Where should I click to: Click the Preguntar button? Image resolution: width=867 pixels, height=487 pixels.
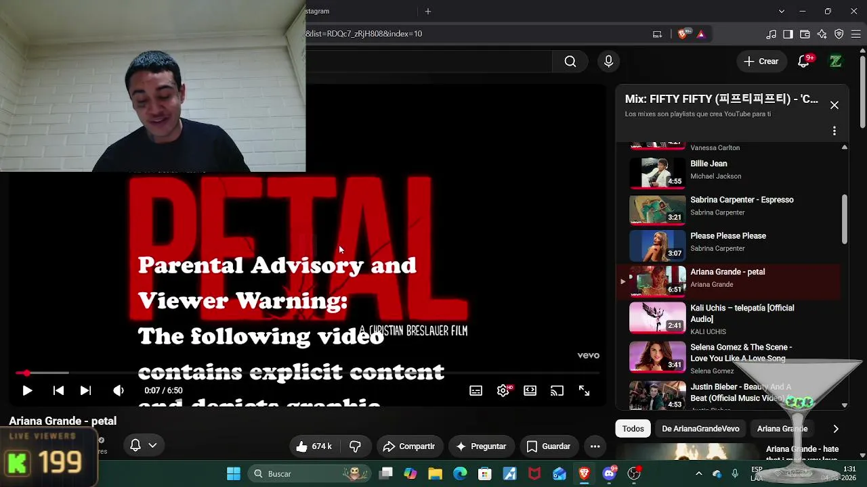pyautogui.click(x=482, y=446)
